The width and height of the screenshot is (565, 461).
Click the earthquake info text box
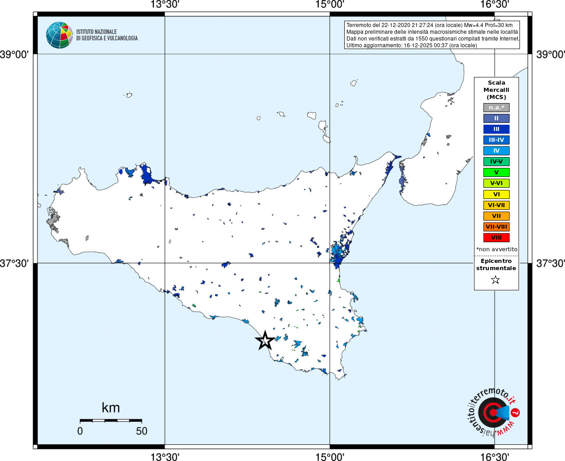pyautogui.click(x=432, y=35)
